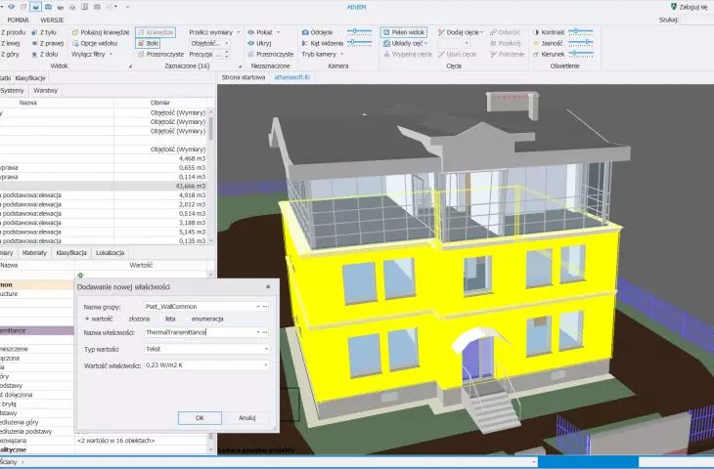Select the 'Z przodu' front view

pyautogui.click(x=13, y=32)
